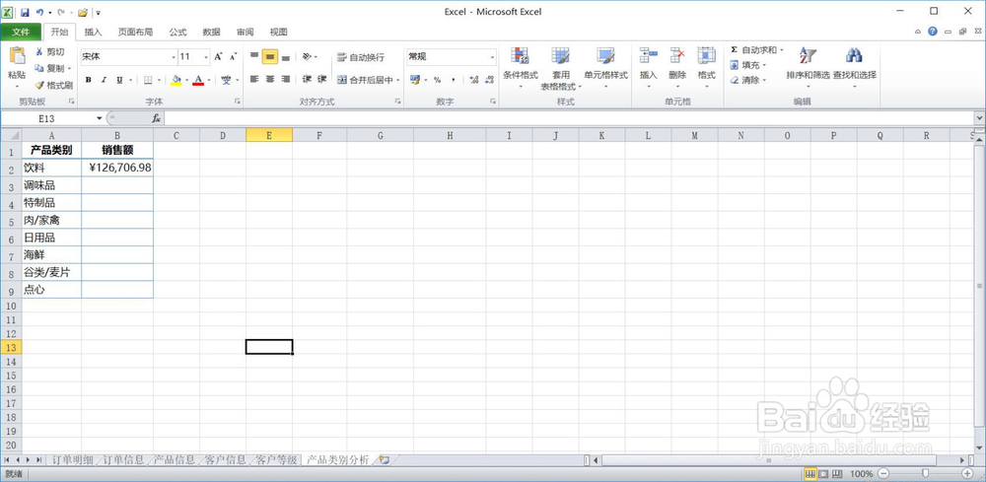The width and height of the screenshot is (986, 482).
Task: Click the increase indent icon
Action: (322, 79)
